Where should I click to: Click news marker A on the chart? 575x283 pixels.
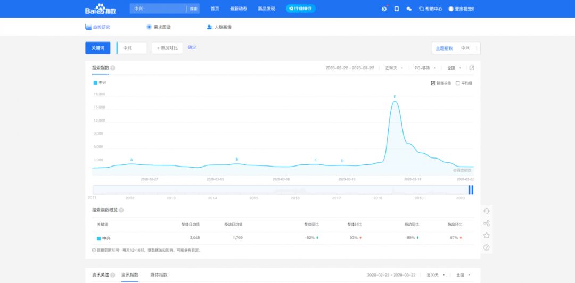pos(132,160)
